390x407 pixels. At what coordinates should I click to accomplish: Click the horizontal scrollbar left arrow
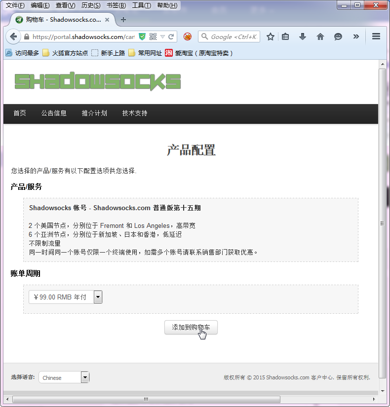7,399
